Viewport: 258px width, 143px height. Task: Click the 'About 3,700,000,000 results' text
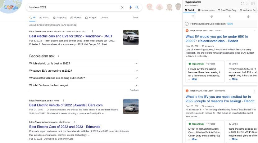[x=53, y=25]
